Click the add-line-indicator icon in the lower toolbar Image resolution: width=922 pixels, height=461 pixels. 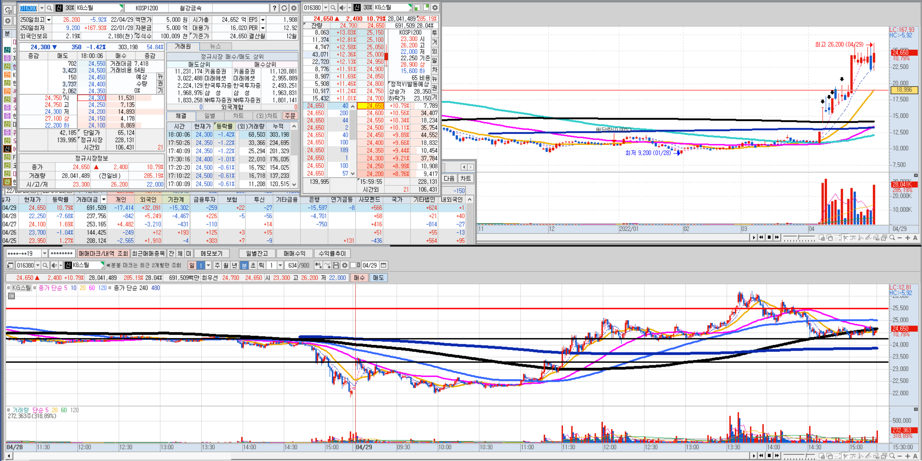point(327,265)
